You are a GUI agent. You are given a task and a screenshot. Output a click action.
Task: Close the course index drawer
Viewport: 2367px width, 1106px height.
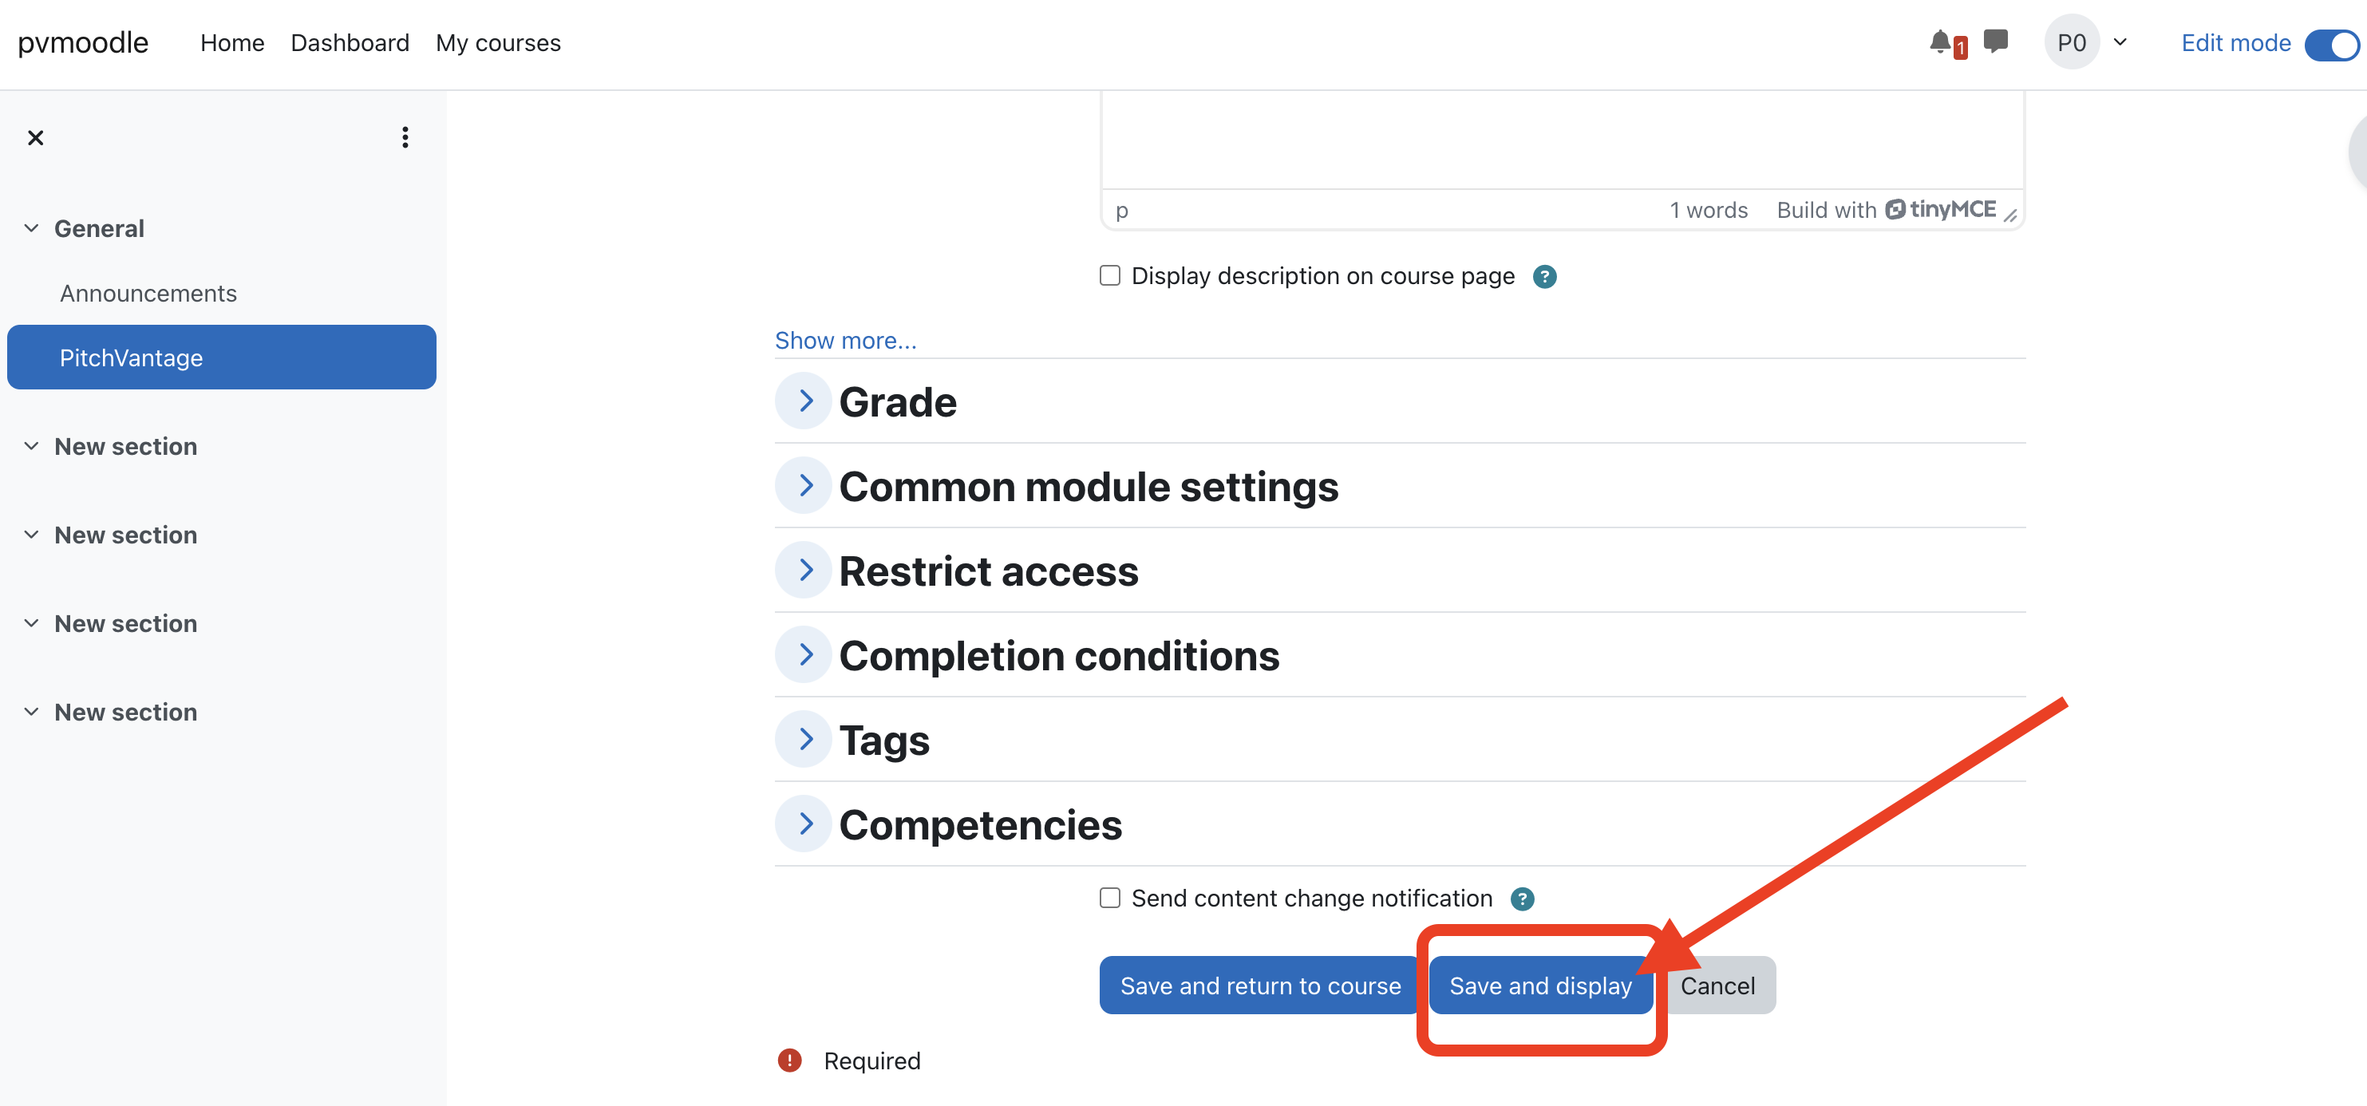point(36,138)
